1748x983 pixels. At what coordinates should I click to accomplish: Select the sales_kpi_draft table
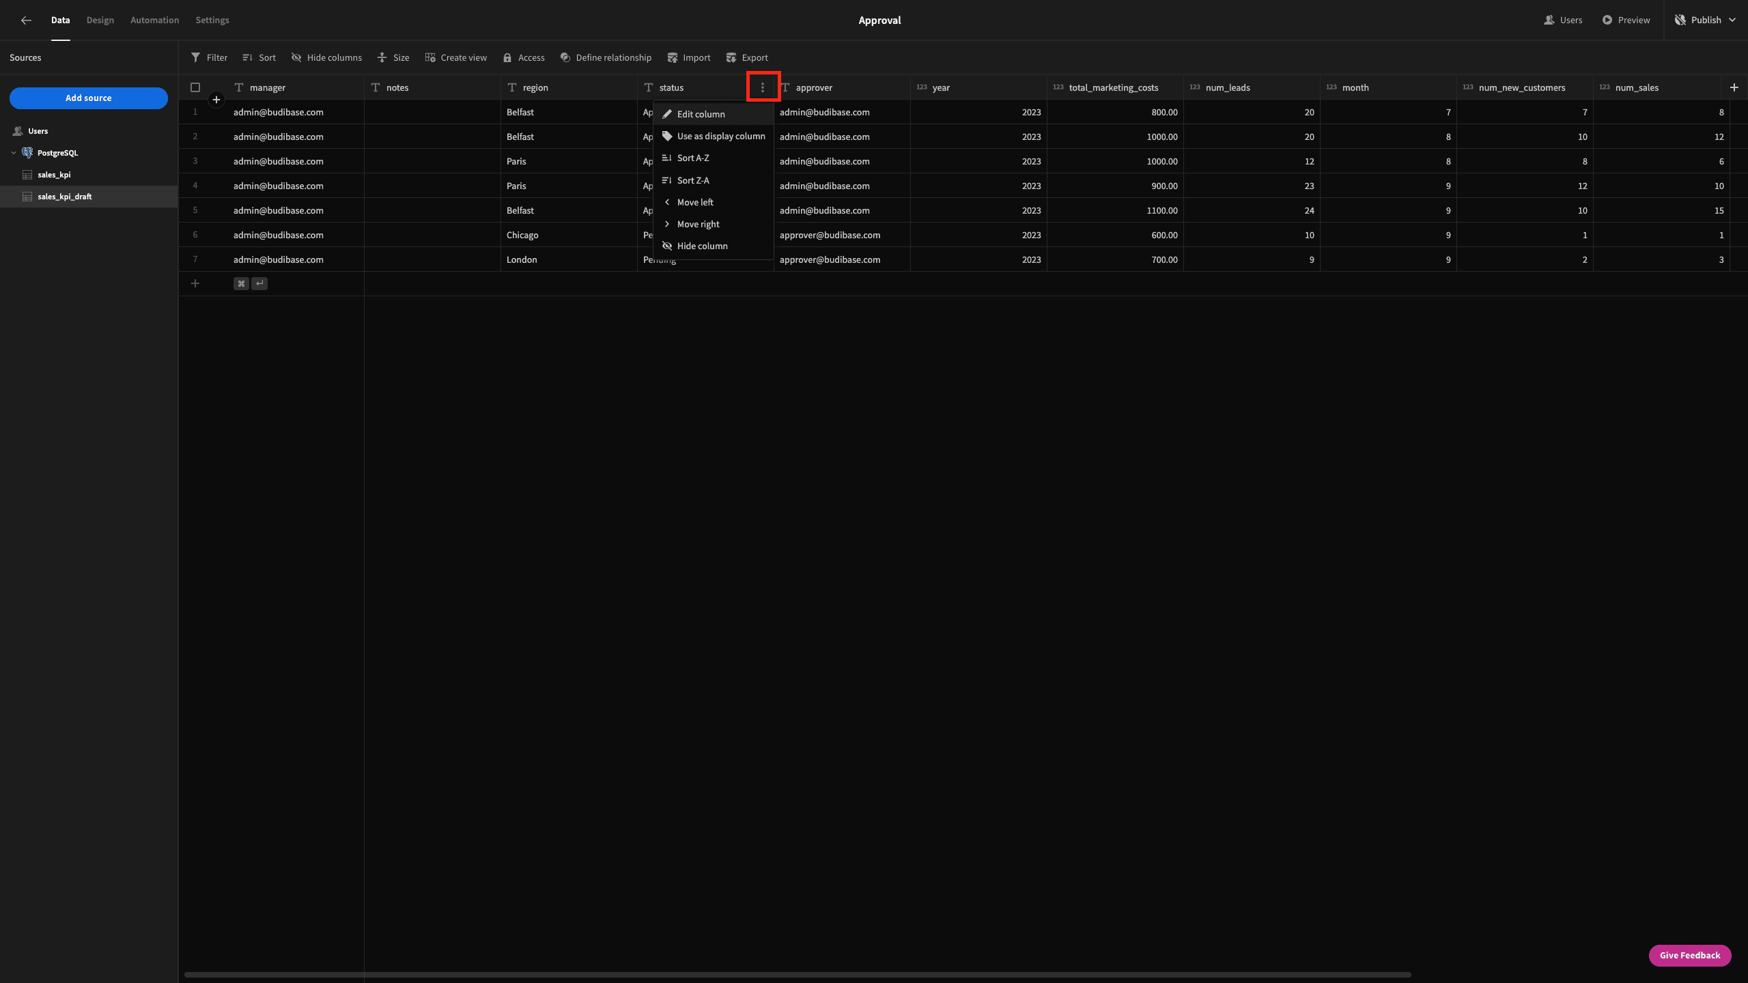pos(89,197)
